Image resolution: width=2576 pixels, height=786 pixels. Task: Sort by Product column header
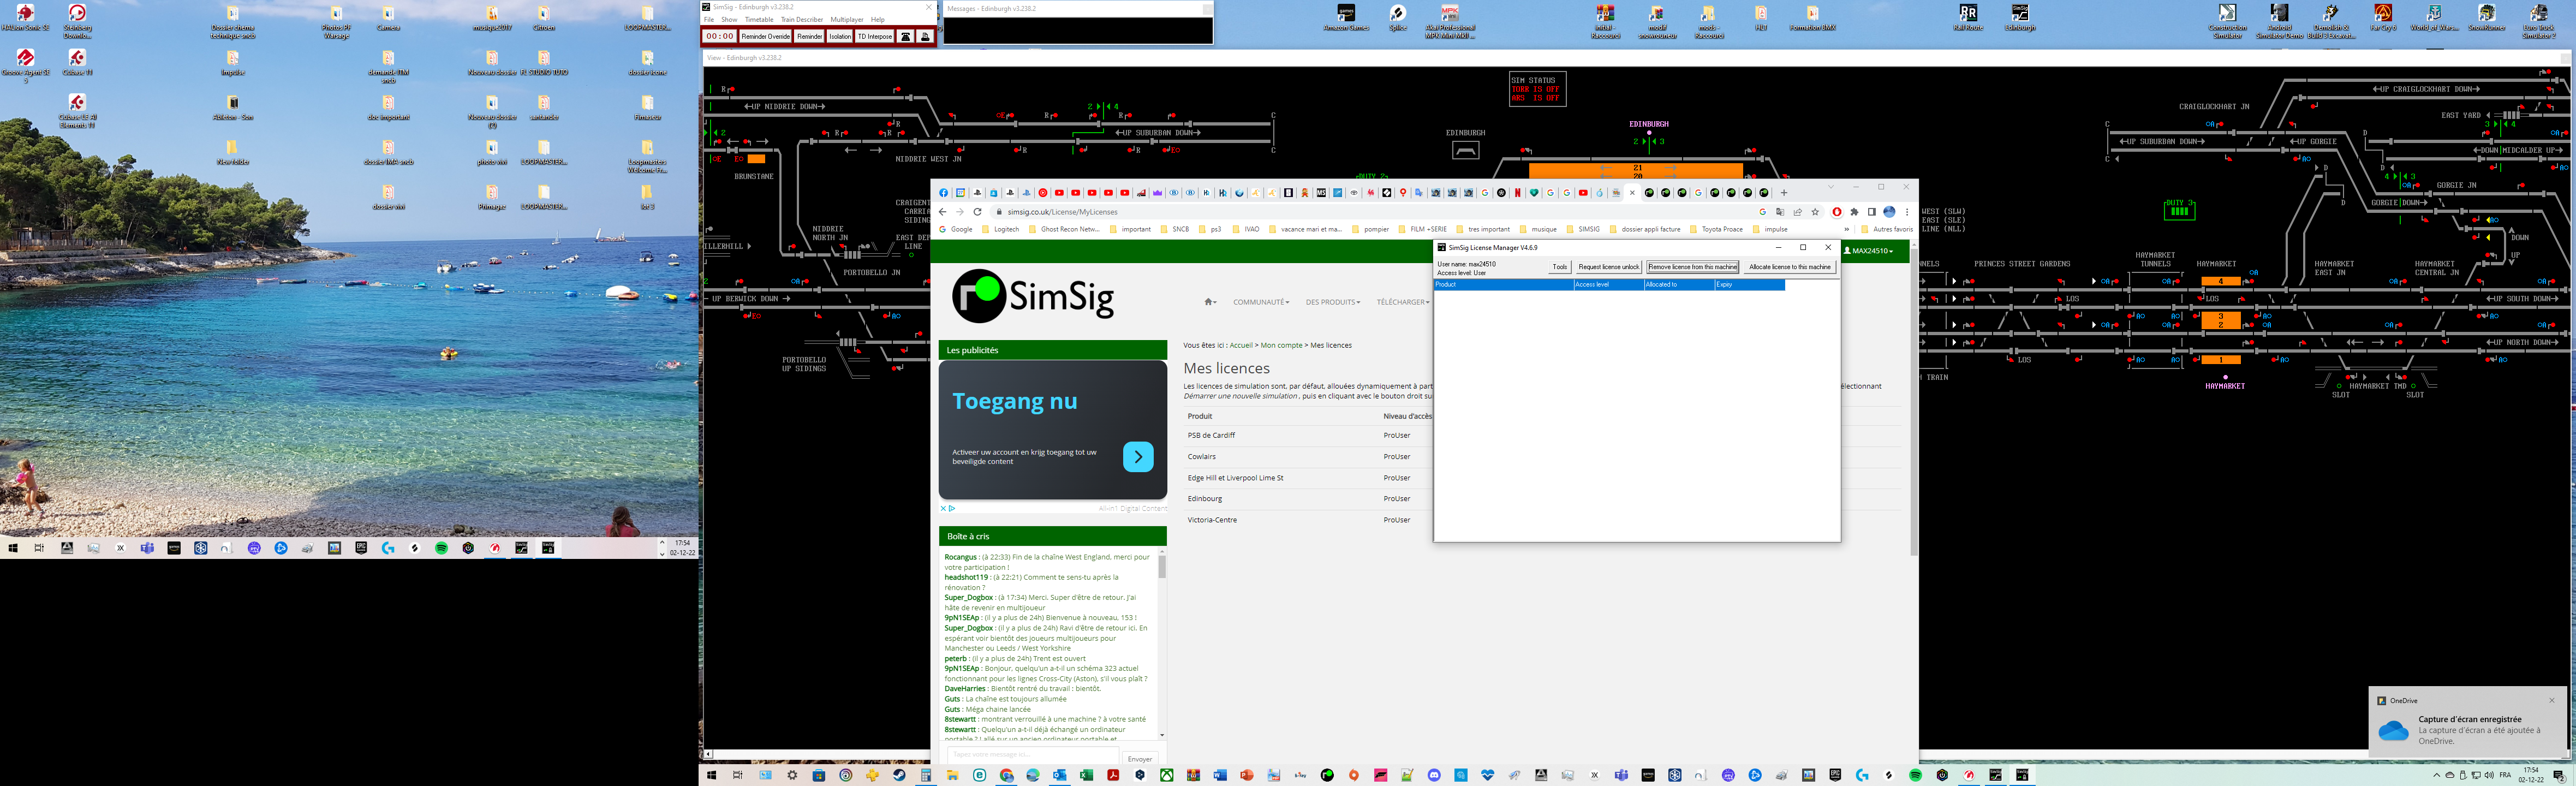[1503, 285]
